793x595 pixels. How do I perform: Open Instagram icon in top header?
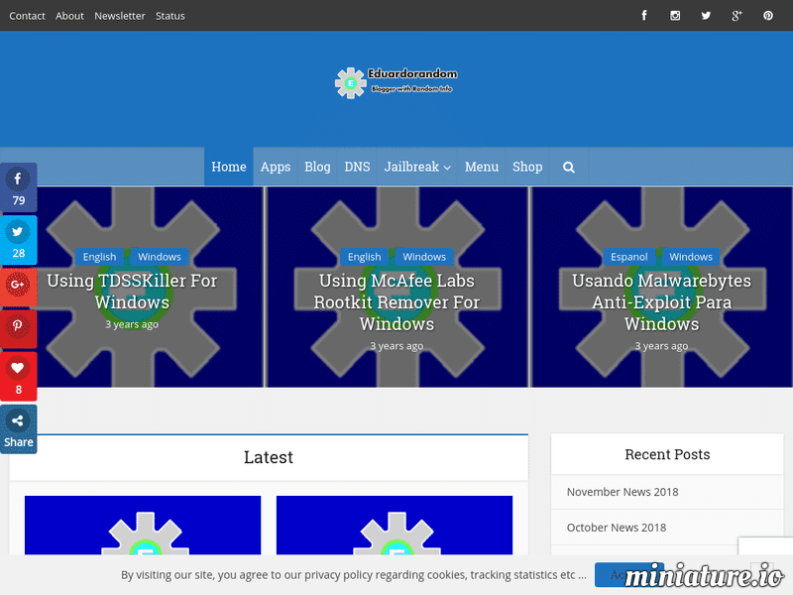click(675, 16)
